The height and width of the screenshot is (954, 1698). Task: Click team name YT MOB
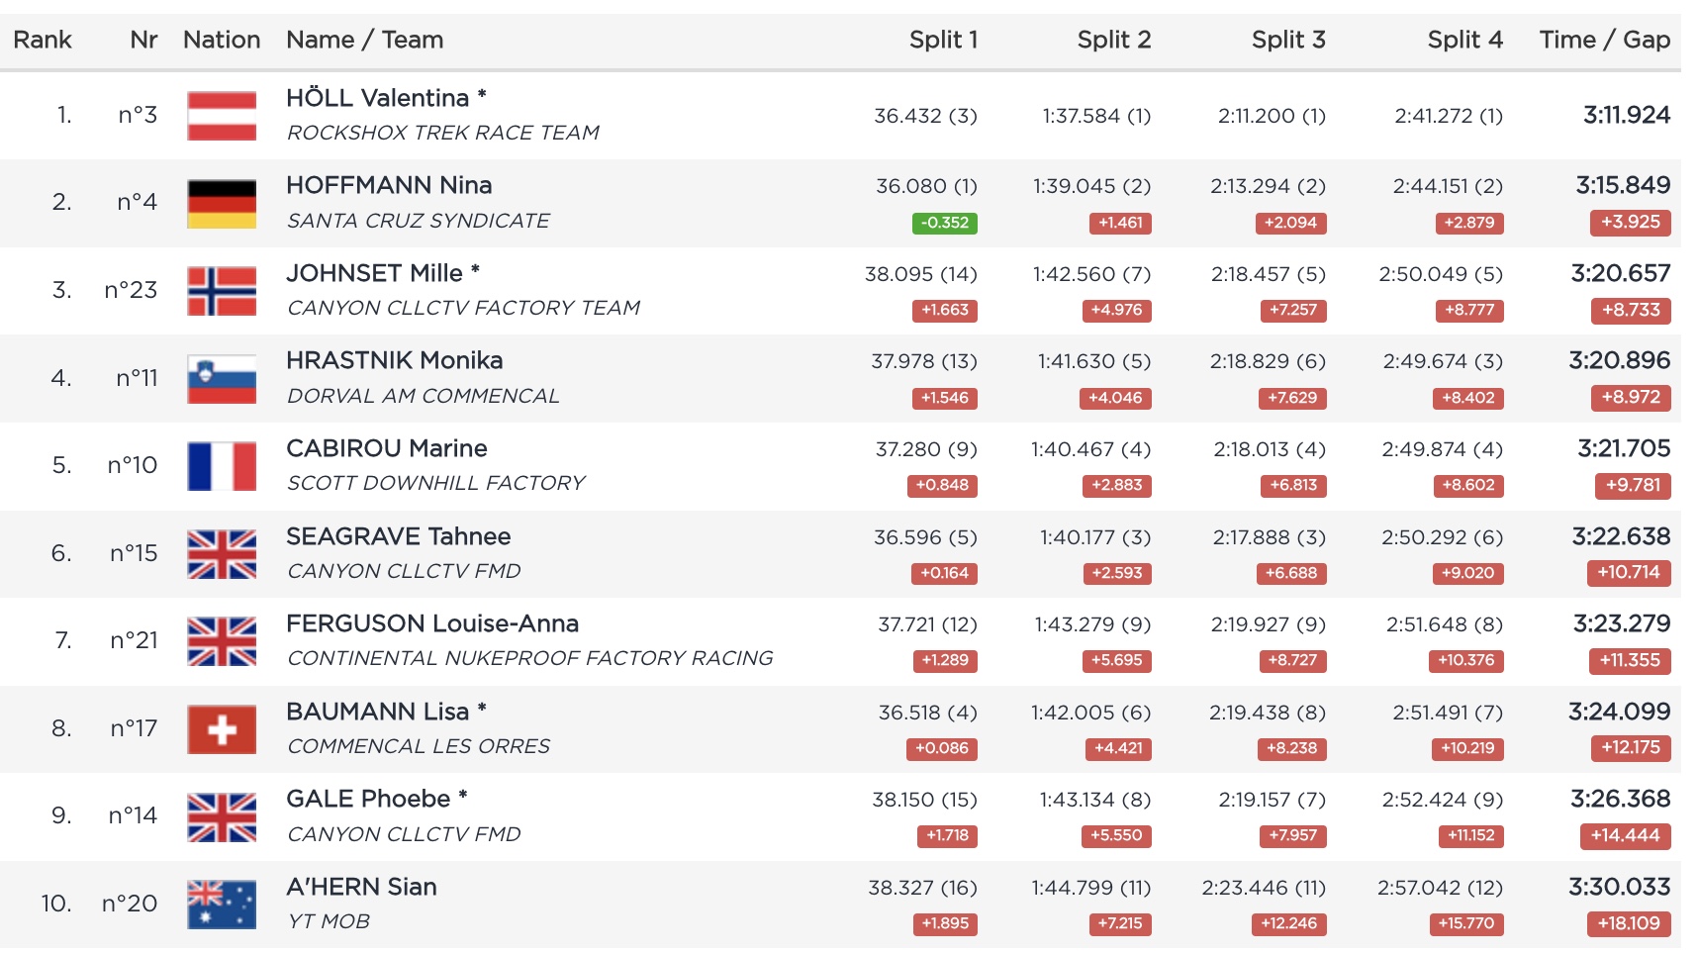click(x=329, y=921)
